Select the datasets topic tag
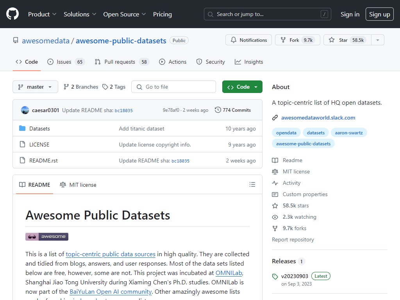 point(316,133)
